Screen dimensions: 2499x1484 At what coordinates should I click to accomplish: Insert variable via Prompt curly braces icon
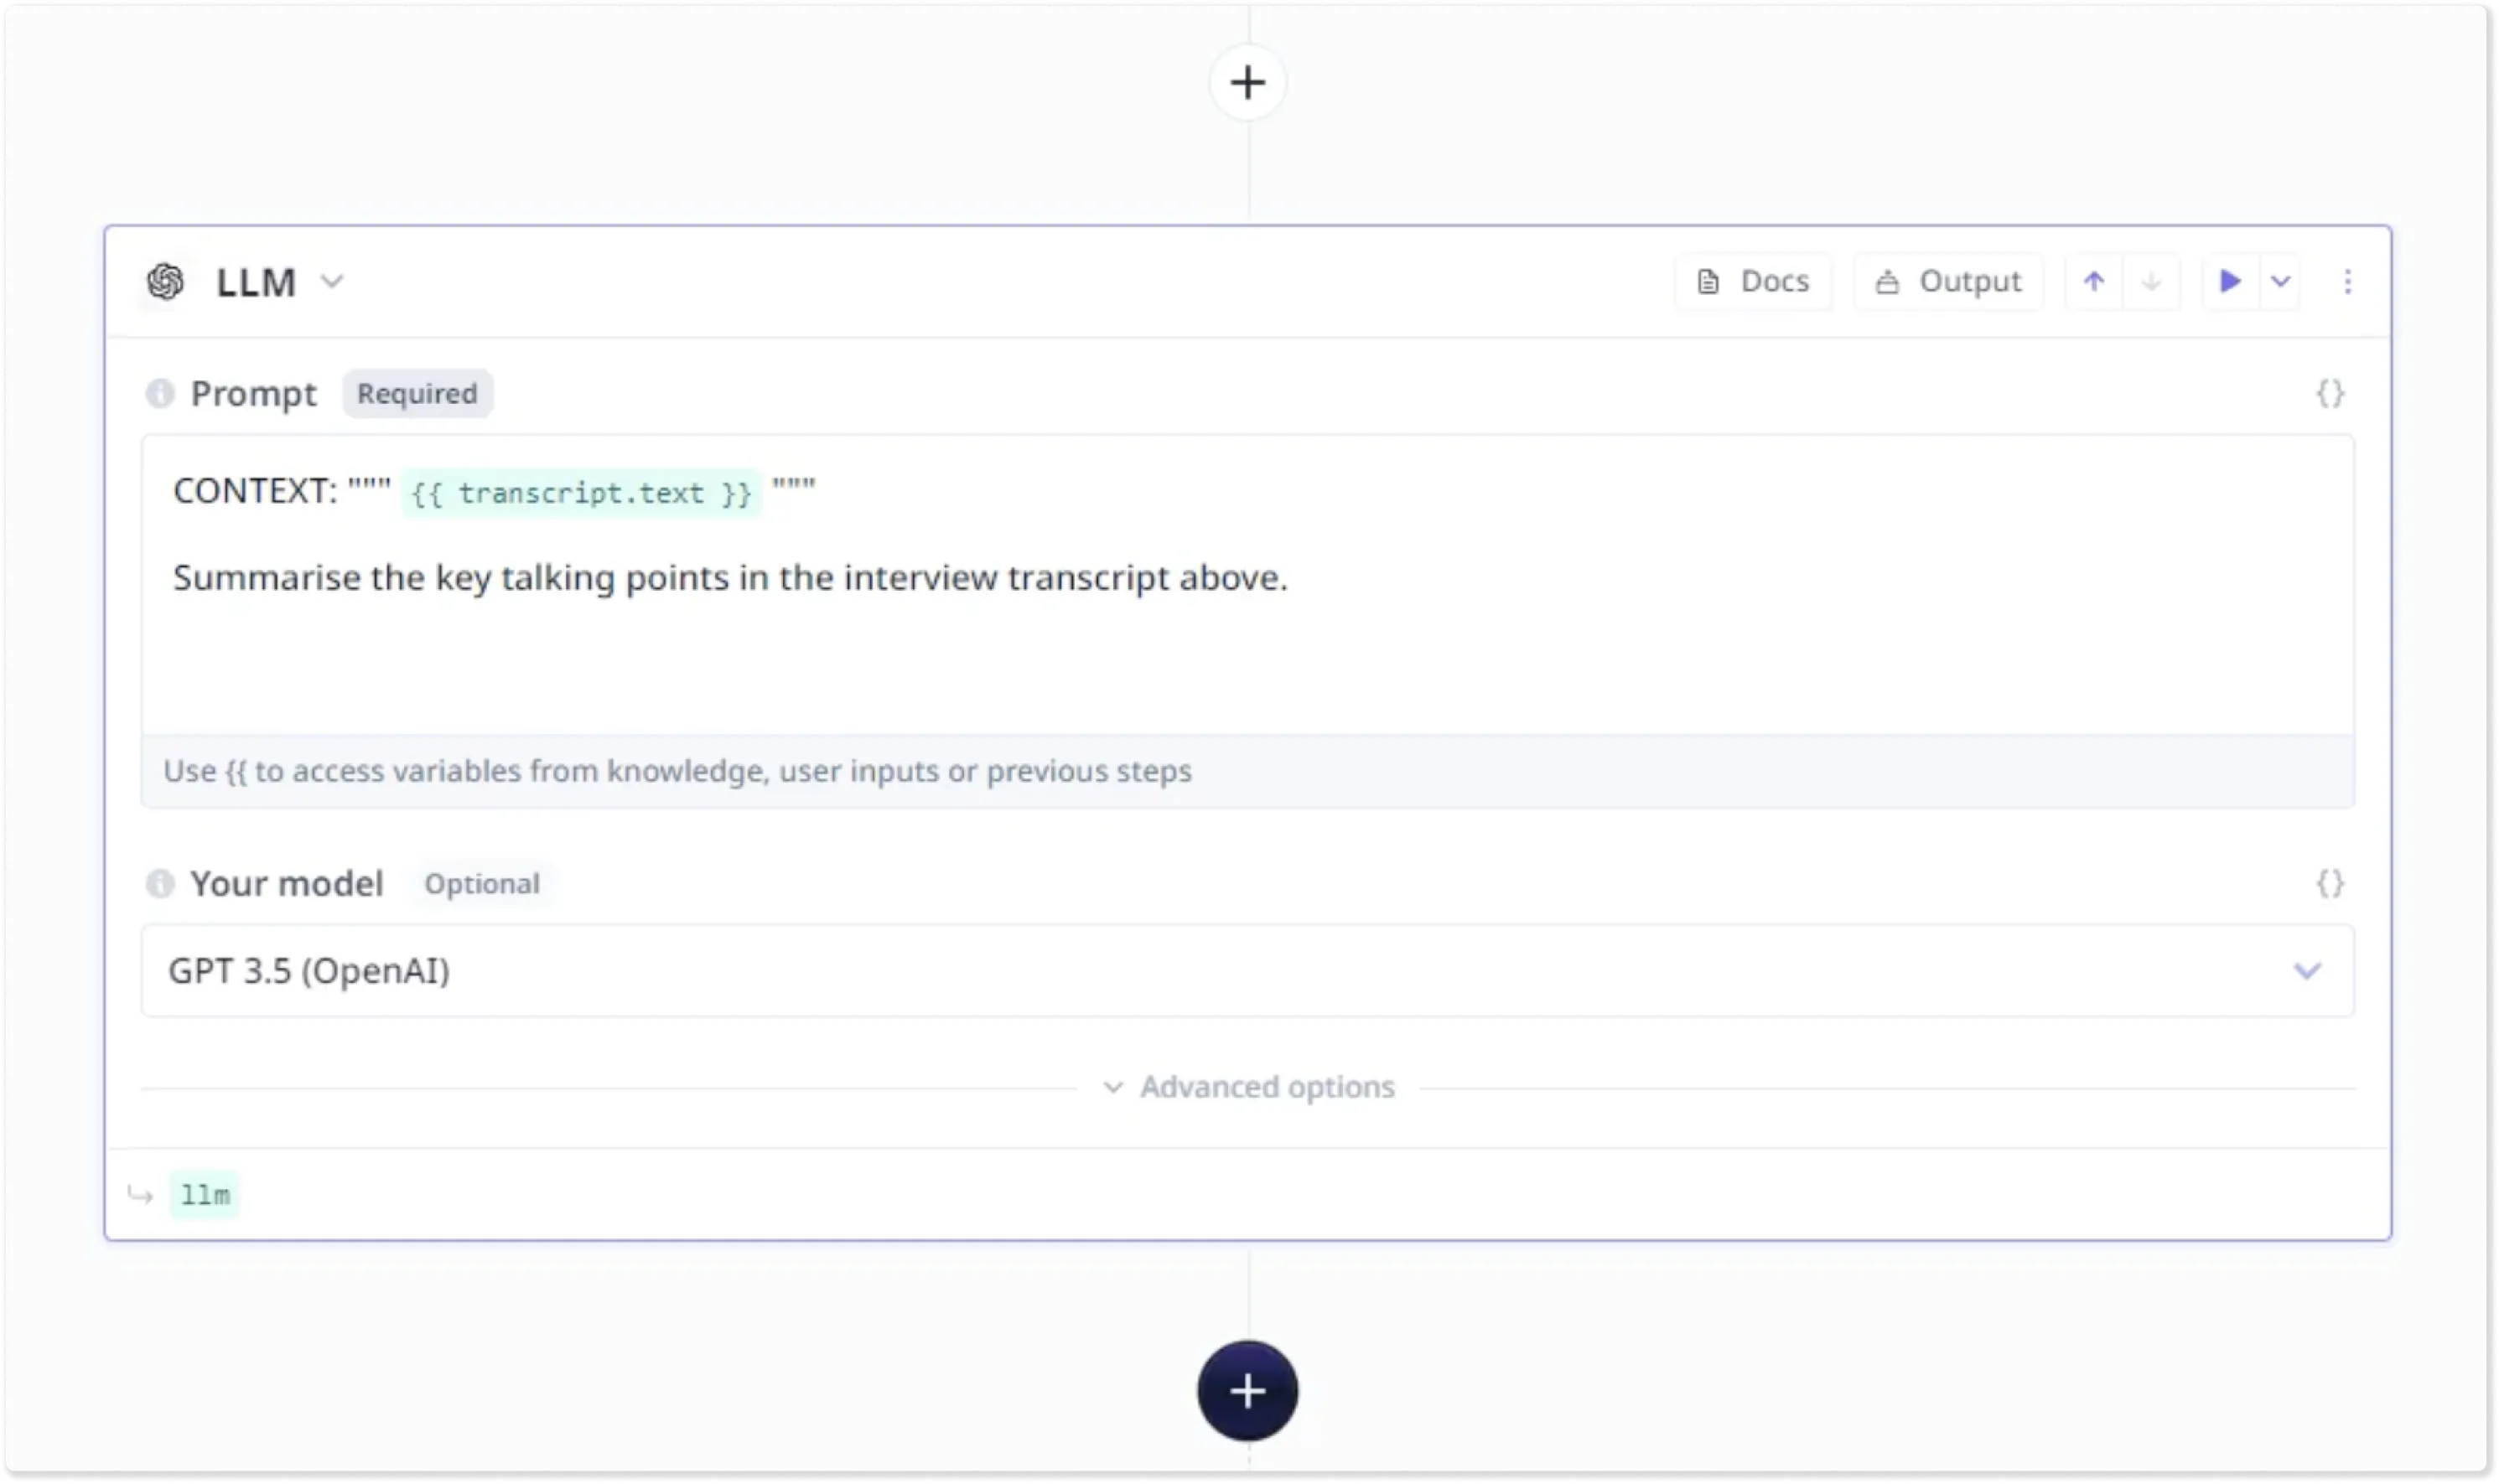point(2330,393)
